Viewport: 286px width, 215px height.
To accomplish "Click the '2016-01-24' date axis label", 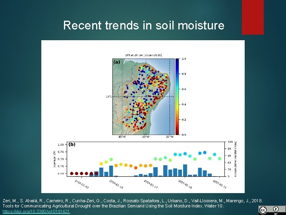I will point(185,184).
